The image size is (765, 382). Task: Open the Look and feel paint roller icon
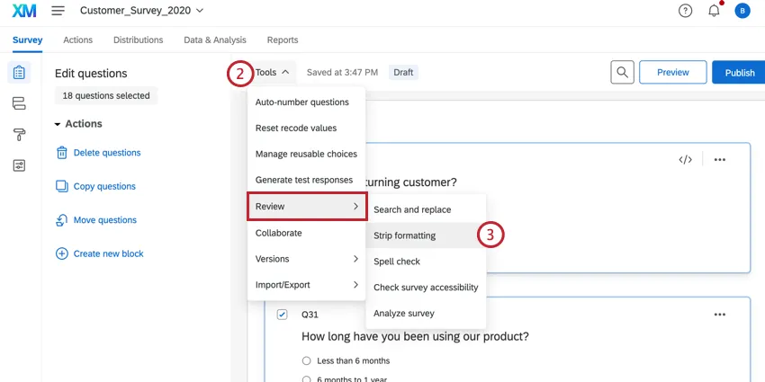(x=19, y=135)
